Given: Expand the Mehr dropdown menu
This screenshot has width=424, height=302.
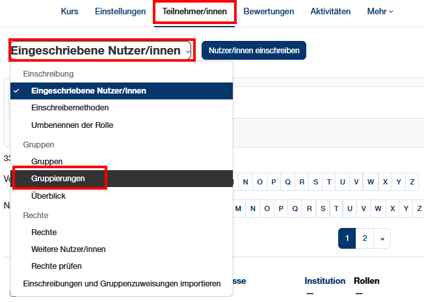Looking at the screenshot, I should (x=380, y=12).
